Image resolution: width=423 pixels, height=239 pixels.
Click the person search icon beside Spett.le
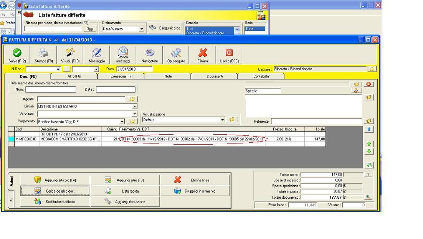pyautogui.click(x=356, y=91)
